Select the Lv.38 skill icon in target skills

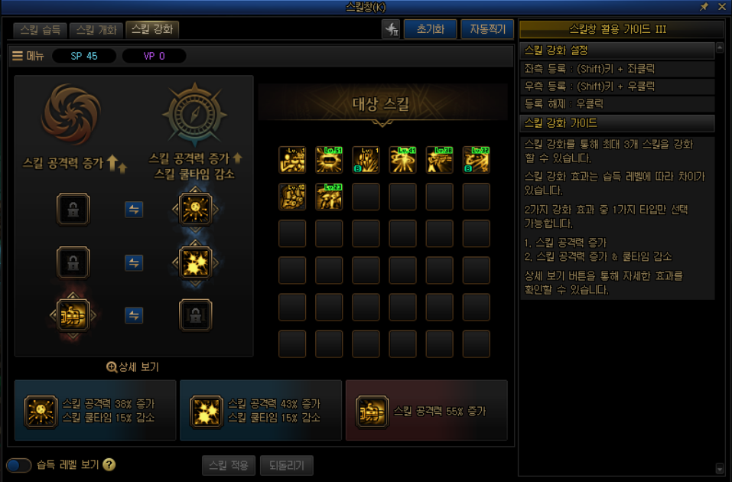click(x=439, y=160)
